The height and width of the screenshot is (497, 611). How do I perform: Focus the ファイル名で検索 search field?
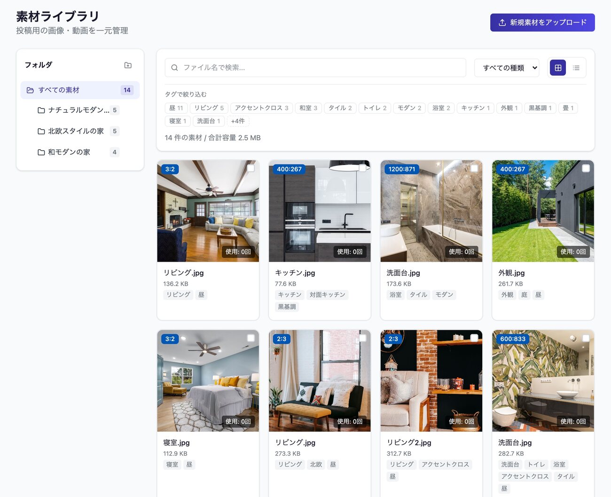pyautogui.click(x=315, y=68)
